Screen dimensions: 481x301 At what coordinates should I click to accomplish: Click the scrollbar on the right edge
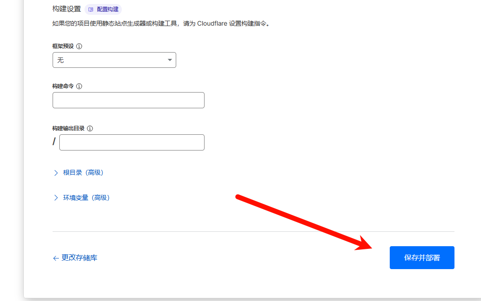pos(478,150)
